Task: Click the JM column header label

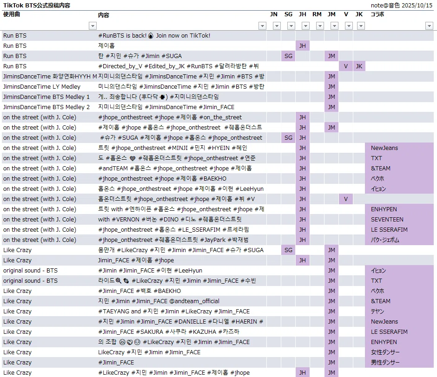Action: (331, 14)
